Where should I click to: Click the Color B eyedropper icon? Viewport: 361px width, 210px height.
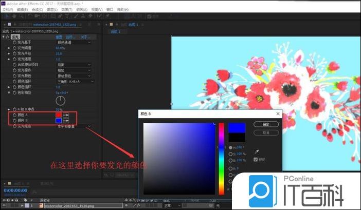(x=66, y=121)
